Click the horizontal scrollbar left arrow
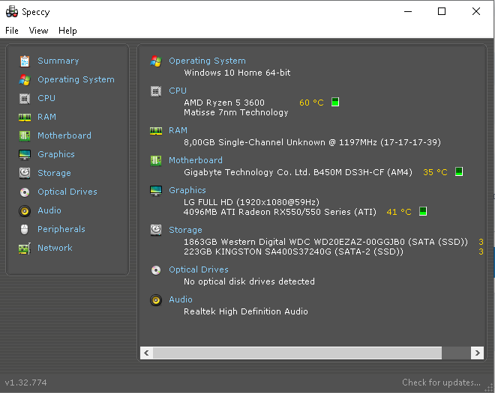 146,353
